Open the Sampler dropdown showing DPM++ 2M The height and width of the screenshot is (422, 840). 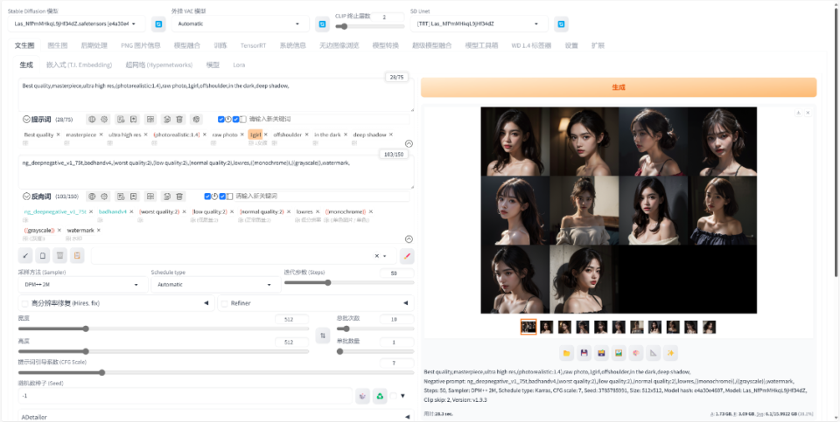click(83, 285)
